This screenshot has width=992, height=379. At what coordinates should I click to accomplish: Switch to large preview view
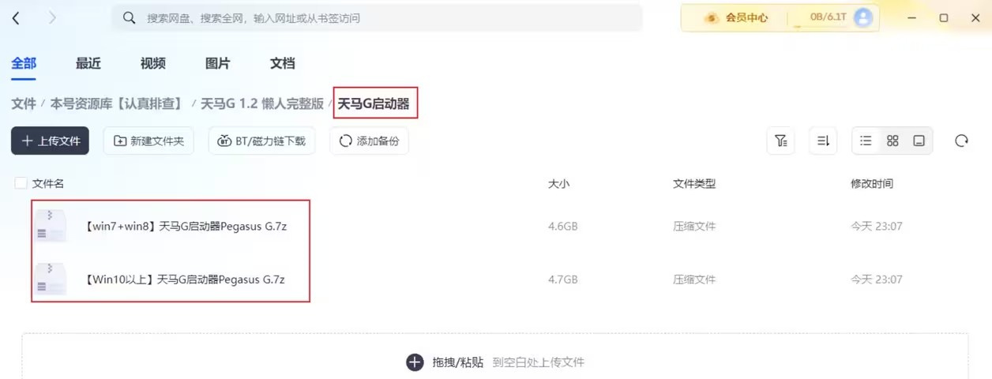pyautogui.click(x=919, y=141)
